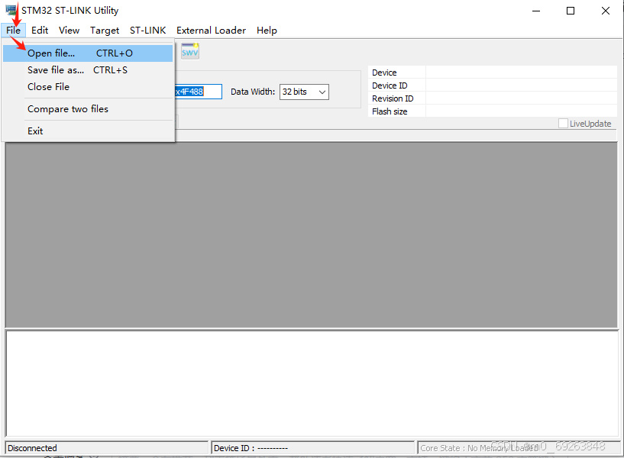Image resolution: width=624 pixels, height=458 pixels.
Task: Click the Revision ID row
Action: [x=493, y=98]
